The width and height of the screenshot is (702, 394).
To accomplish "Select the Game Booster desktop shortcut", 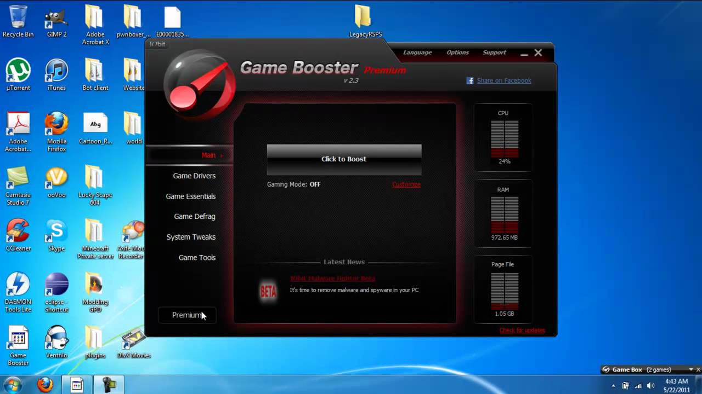I will click(x=18, y=346).
